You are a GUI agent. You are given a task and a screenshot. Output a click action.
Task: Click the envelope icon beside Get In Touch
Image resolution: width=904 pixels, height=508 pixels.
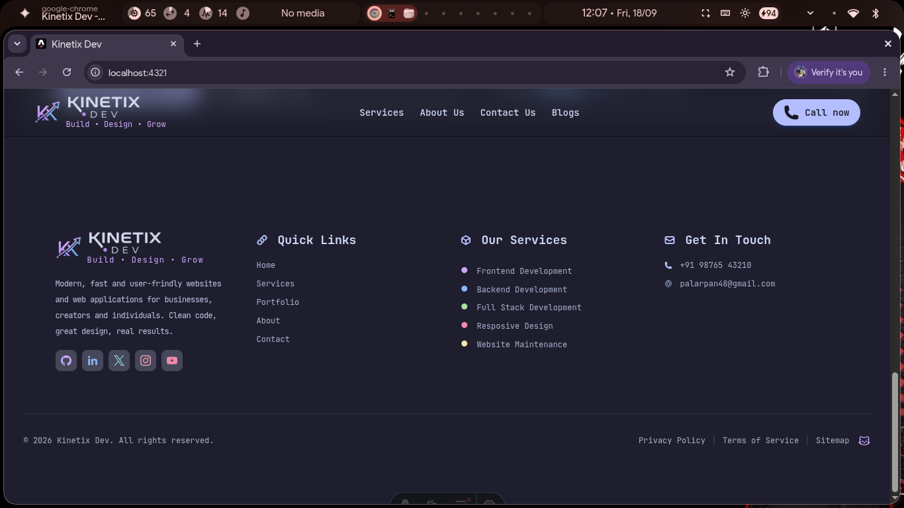point(670,240)
